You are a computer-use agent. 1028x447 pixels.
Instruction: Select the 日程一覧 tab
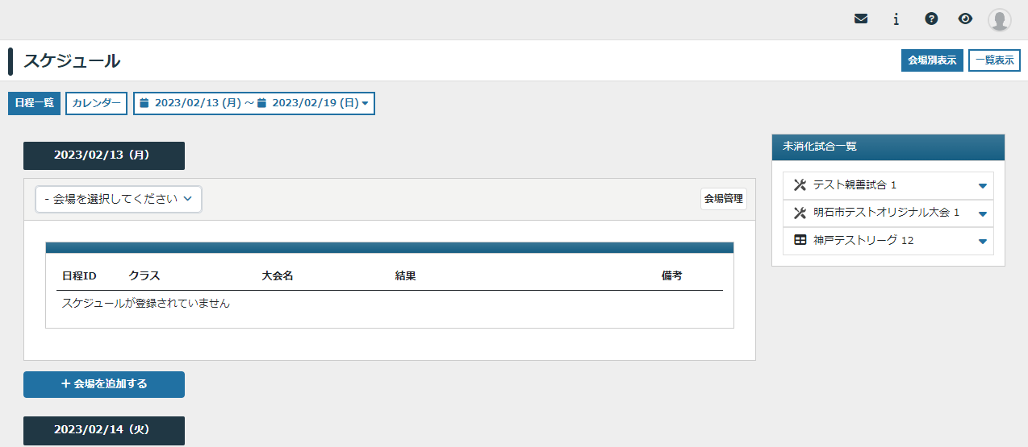(x=34, y=103)
